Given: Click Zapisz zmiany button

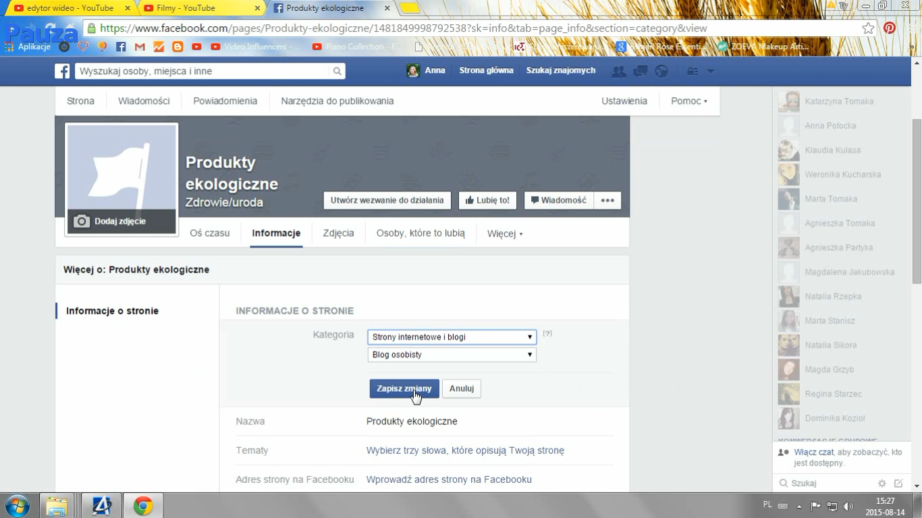Looking at the screenshot, I should 404,388.
